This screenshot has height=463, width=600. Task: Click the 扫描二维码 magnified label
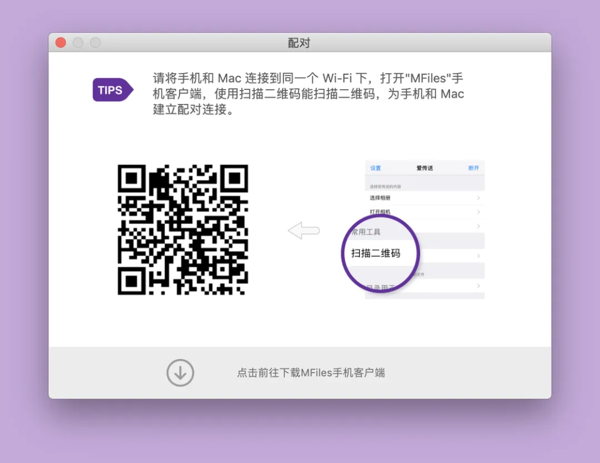click(x=376, y=253)
